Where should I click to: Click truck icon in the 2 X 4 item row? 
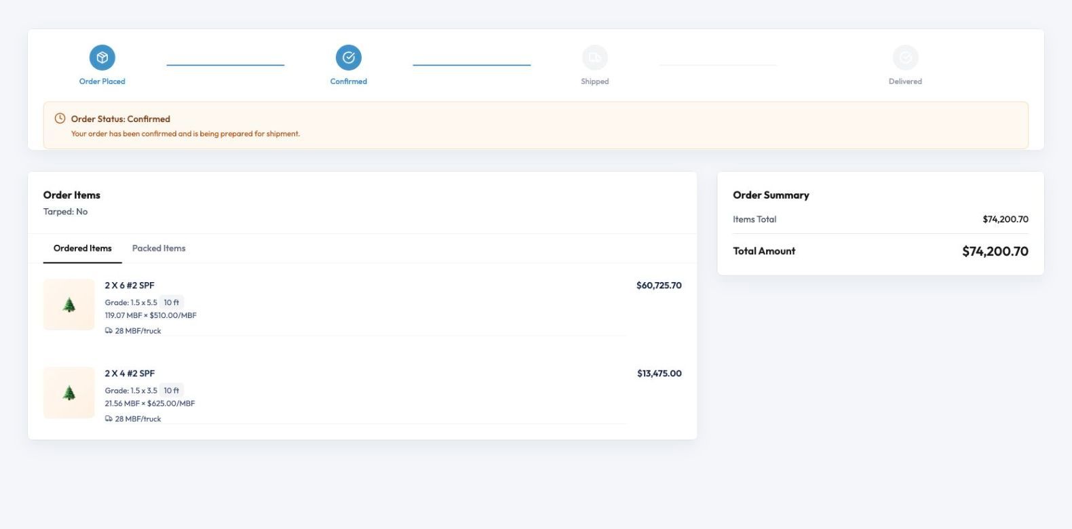click(x=109, y=419)
